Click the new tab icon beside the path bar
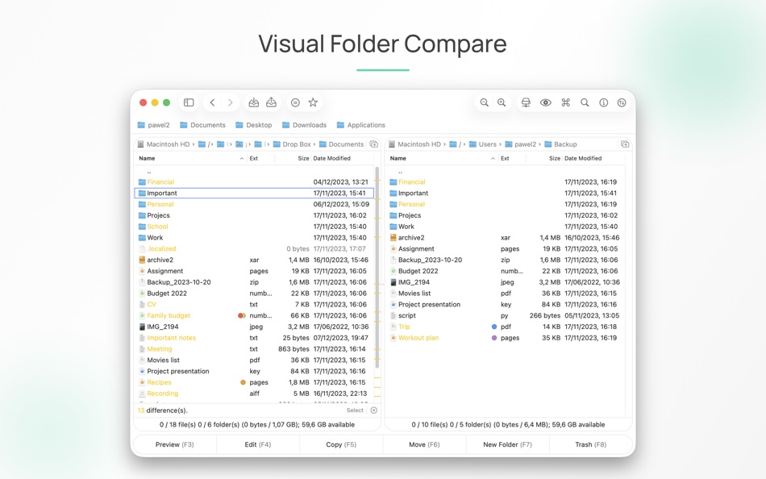The image size is (766, 479). (373, 144)
